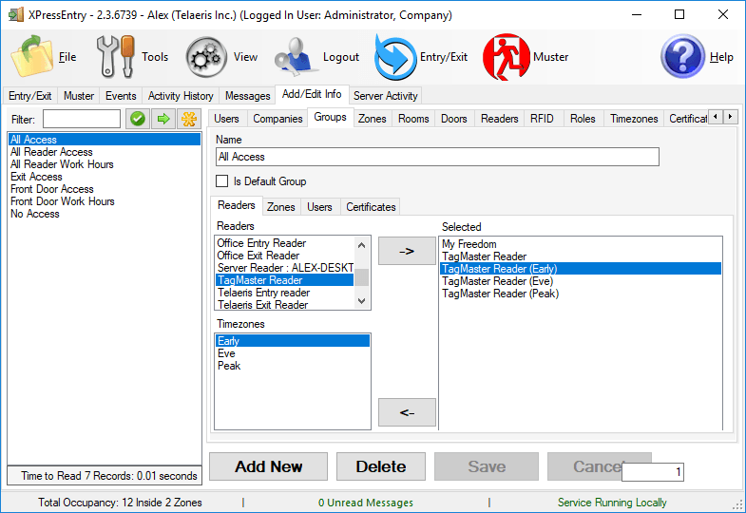Click the Delete button
The width and height of the screenshot is (746, 513).
click(381, 466)
